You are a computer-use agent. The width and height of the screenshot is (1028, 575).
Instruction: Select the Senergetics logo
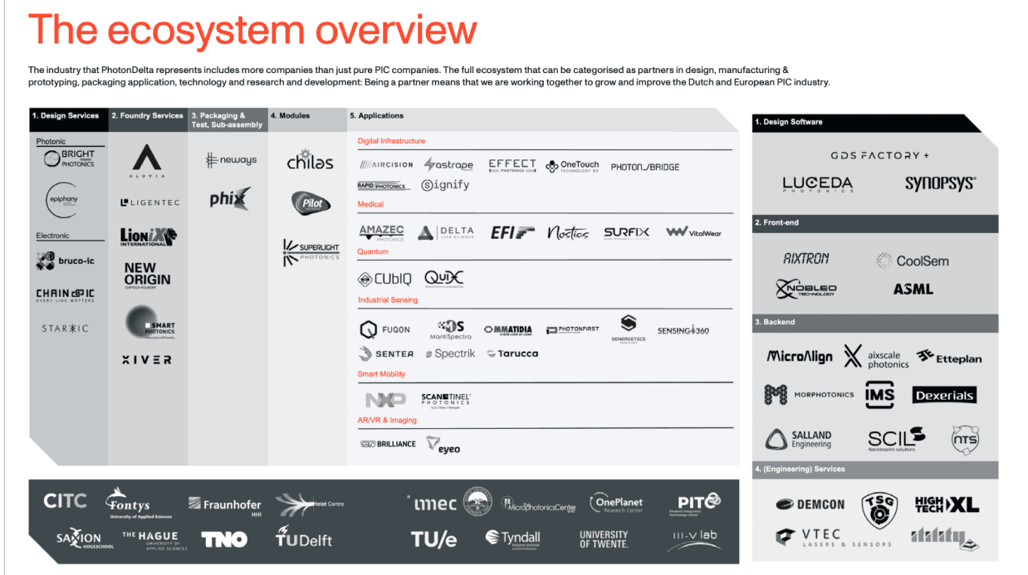(628, 329)
